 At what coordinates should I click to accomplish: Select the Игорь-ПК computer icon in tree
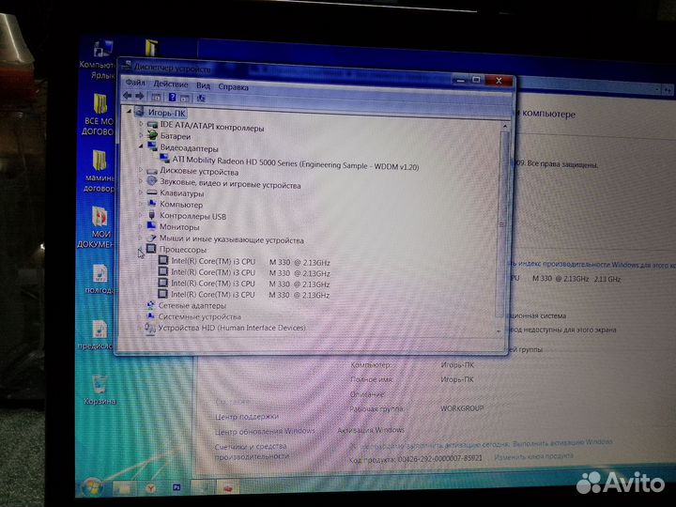pyautogui.click(x=139, y=112)
